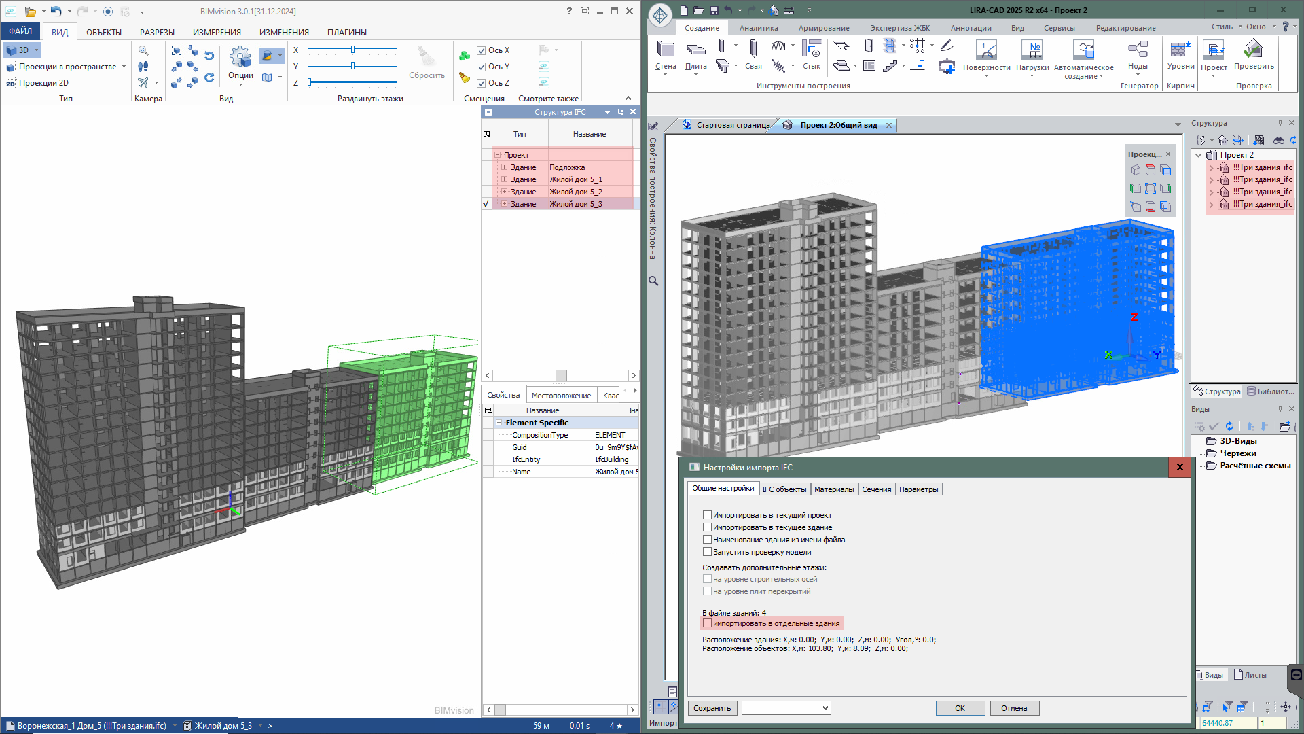Uncheck the Ось X checkbox
The height and width of the screenshot is (734, 1304).
(481, 50)
